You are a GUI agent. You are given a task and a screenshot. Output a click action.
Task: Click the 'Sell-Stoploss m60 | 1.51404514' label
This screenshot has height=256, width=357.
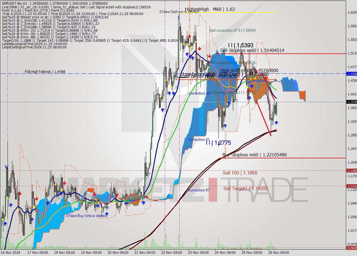pos(252,50)
